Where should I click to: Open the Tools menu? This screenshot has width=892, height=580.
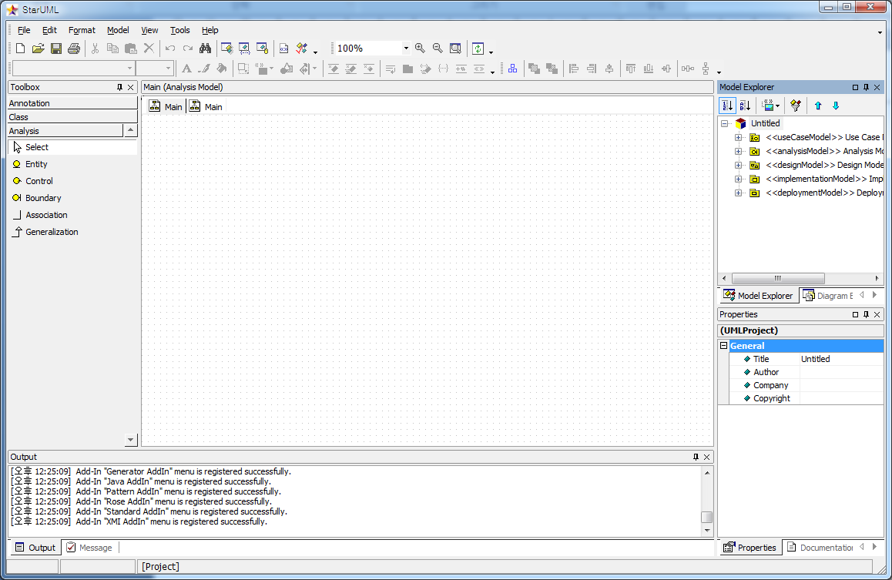pos(179,30)
